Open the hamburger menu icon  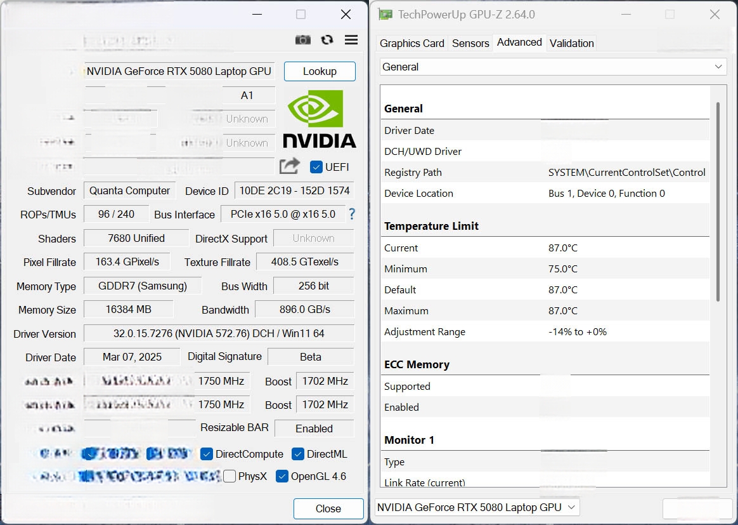click(x=351, y=40)
